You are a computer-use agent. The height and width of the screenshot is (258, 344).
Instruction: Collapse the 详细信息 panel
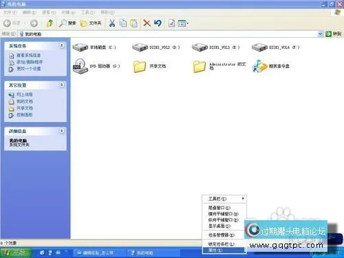[62, 131]
